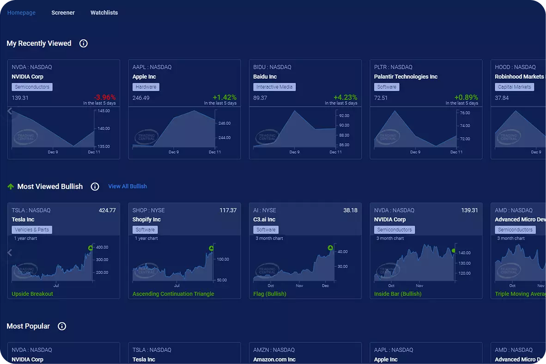Click Interactive Media tag on Baidu card

pos(274,87)
